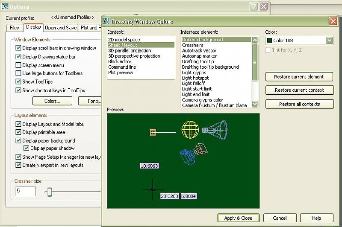Select 3D parallel projection context
Viewport: 342px width, 227px height.
click(141, 50)
